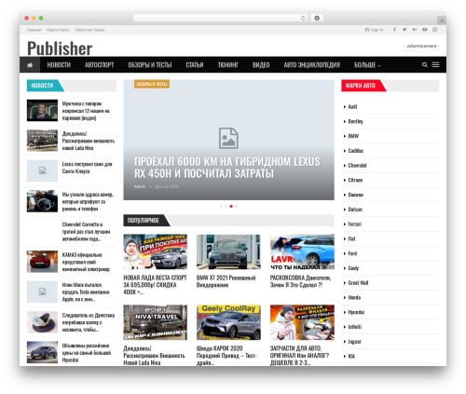Screen dimensions: 466x394
Task: Select the second slider pagination dot
Action: pos(226,206)
